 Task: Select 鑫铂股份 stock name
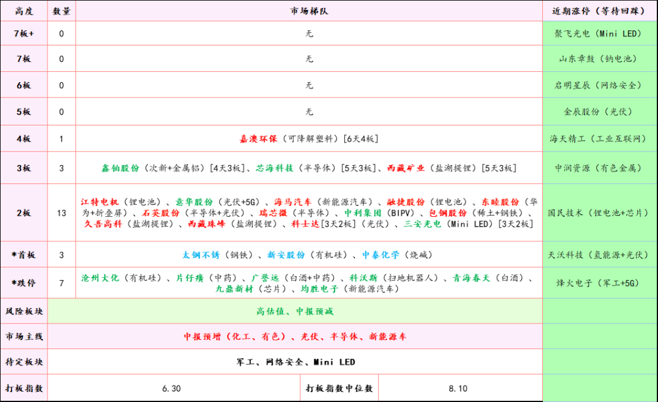[x=120, y=168]
